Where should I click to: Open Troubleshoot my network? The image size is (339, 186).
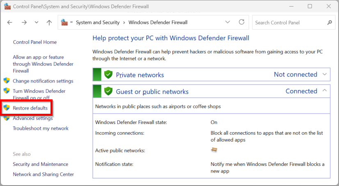coord(41,129)
